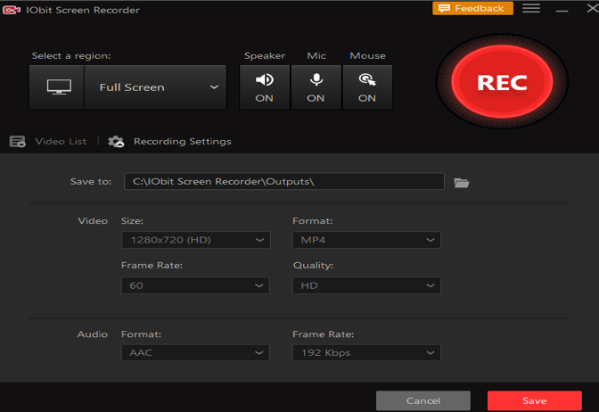
Task: Click the 'Video' section label
Action: (x=93, y=221)
